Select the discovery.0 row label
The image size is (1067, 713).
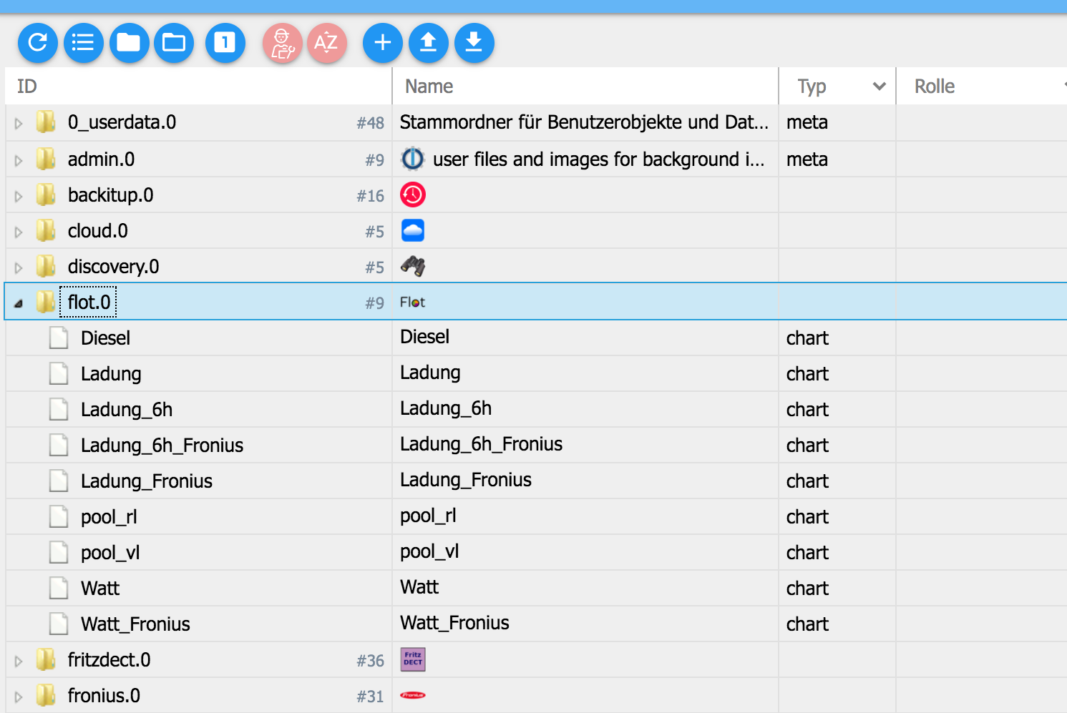coord(113,266)
